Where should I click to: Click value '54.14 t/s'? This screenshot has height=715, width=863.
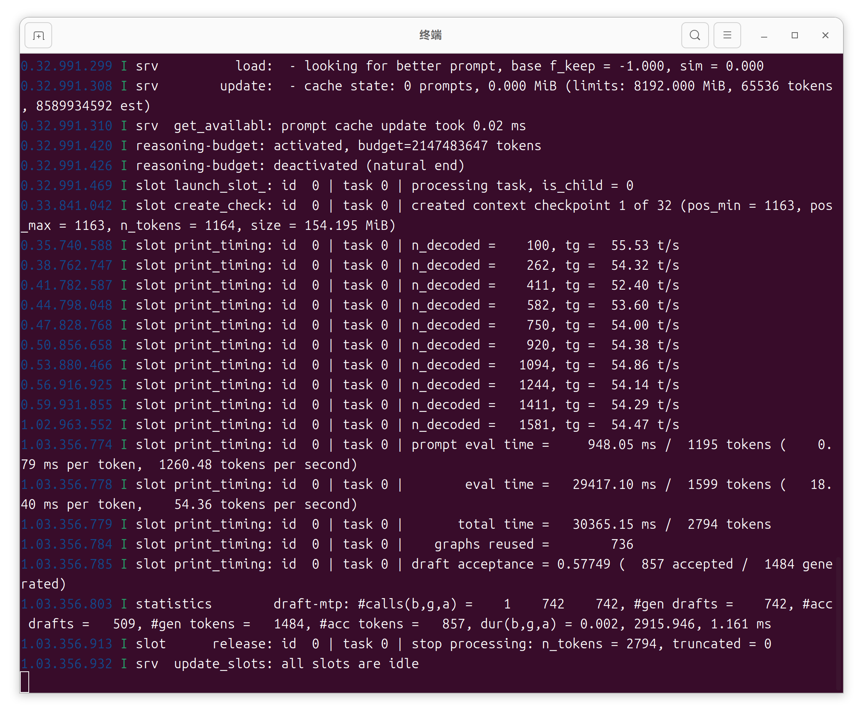pyautogui.click(x=645, y=385)
